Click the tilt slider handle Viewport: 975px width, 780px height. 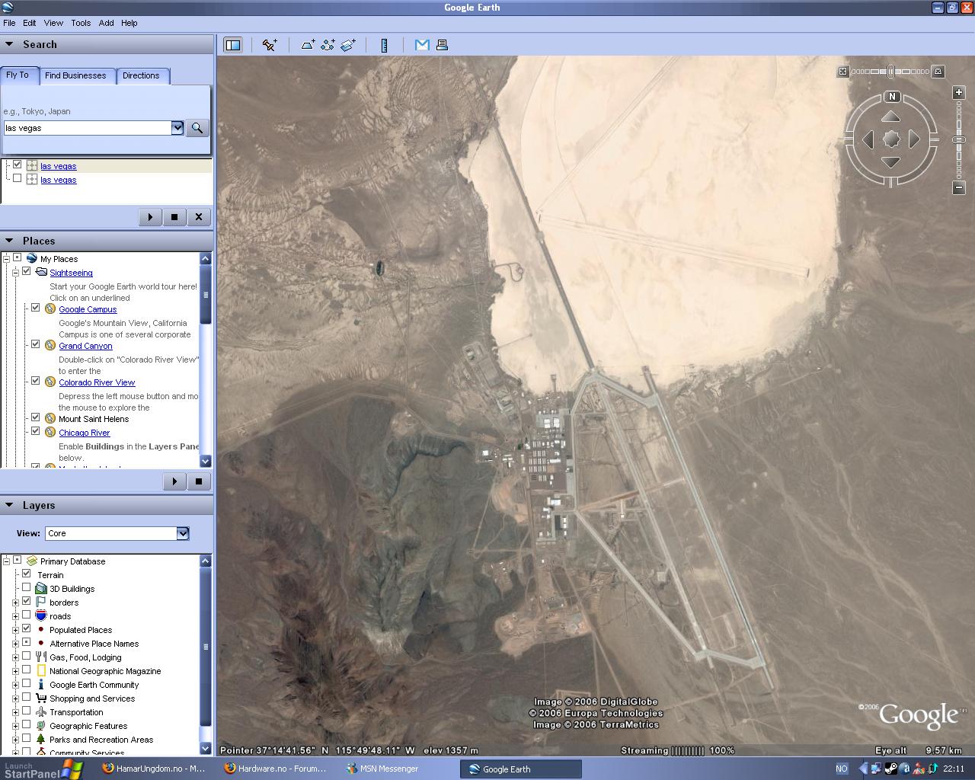[x=890, y=72]
